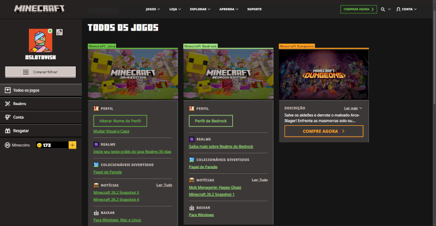Click the Perfil de Bedrock button

tap(211, 121)
